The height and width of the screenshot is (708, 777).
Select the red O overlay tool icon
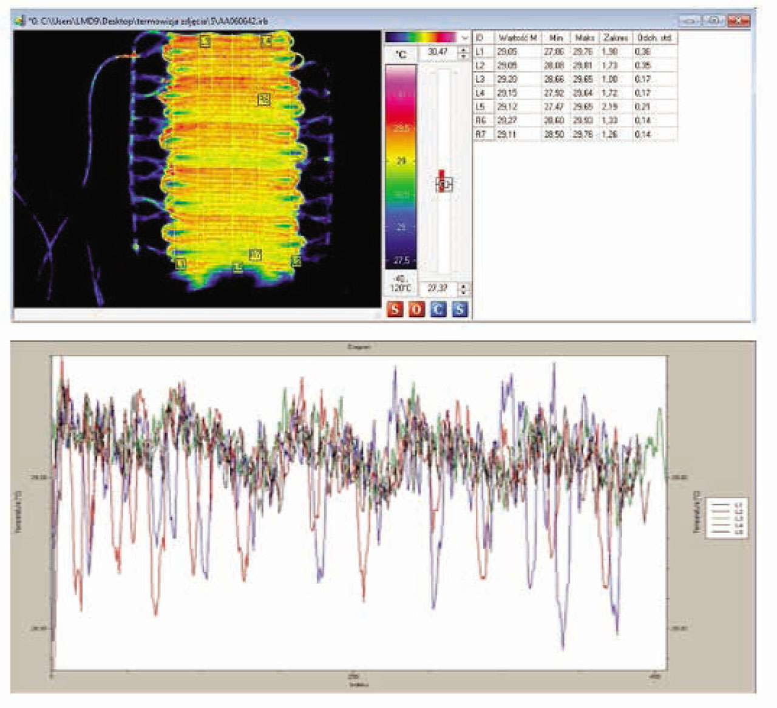[416, 306]
